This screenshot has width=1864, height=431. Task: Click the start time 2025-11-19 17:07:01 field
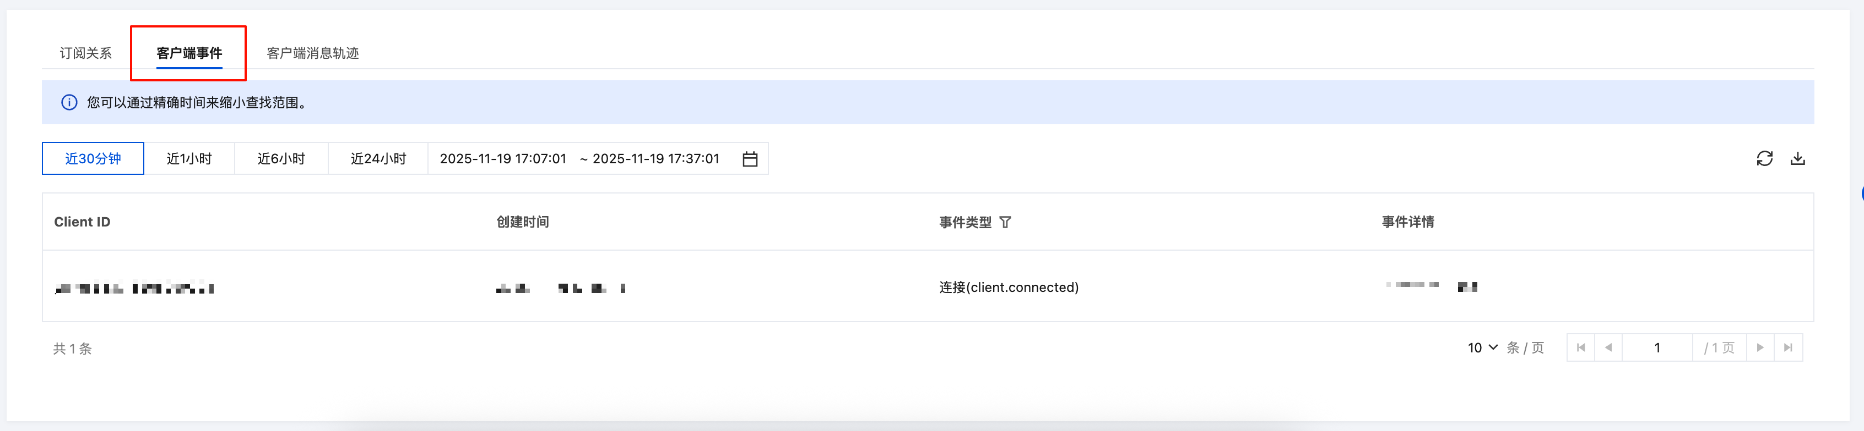(503, 159)
